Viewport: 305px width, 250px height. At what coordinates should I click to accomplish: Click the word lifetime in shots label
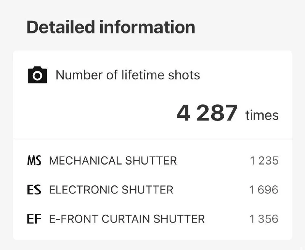143,75
